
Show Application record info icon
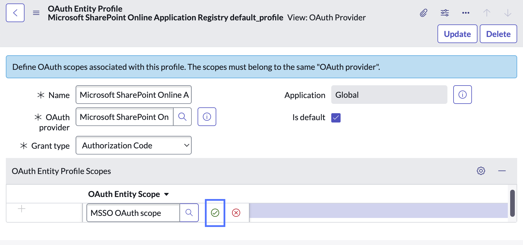[x=463, y=95]
